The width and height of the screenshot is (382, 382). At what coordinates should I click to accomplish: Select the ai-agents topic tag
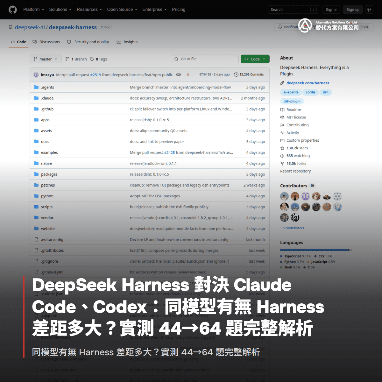point(291,92)
